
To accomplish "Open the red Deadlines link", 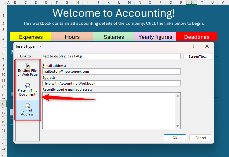I will [x=197, y=37].
